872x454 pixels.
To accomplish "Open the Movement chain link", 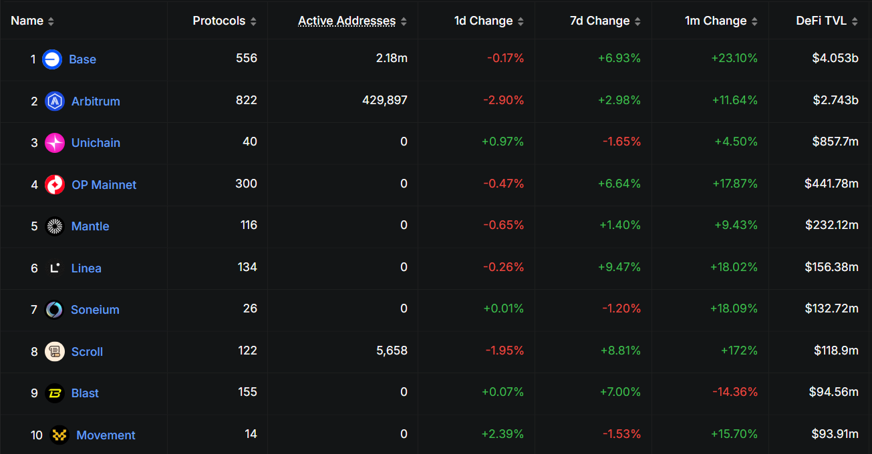I will pyautogui.click(x=106, y=435).
